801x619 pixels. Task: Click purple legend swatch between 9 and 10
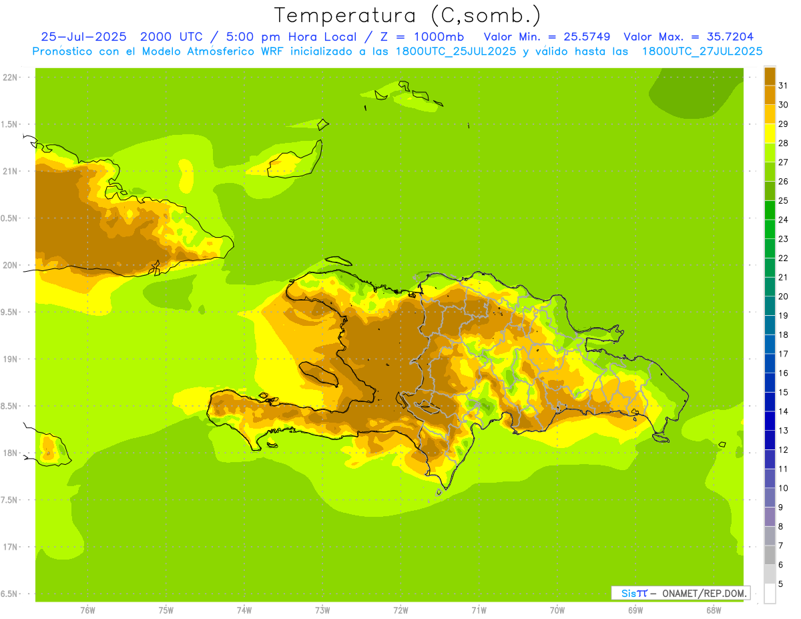(x=770, y=498)
